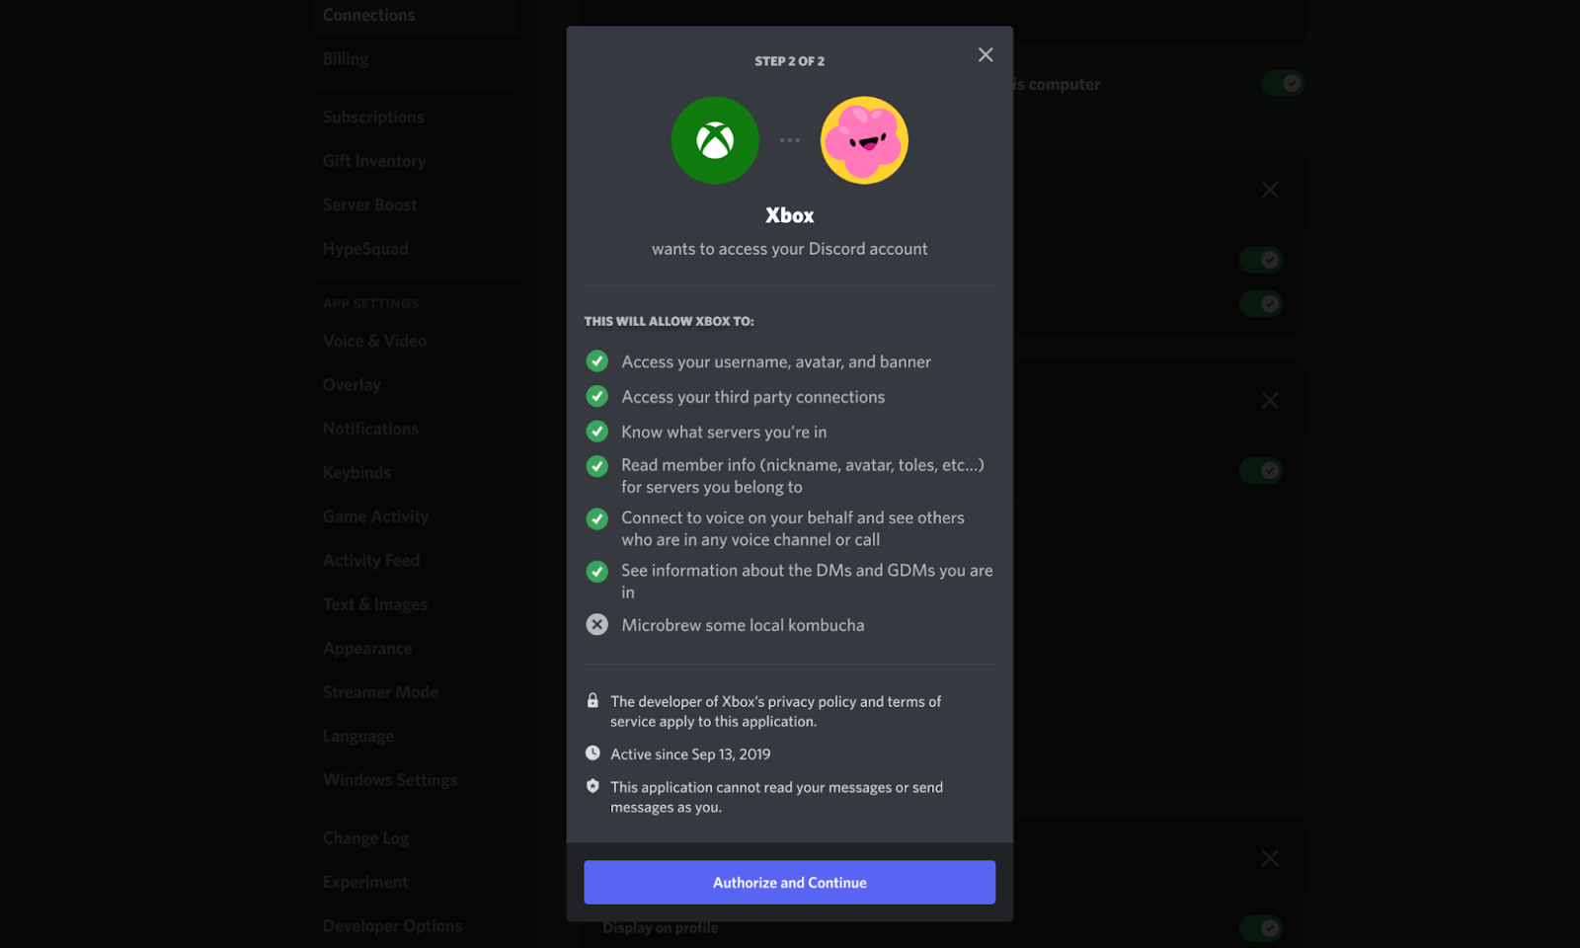1580x948 pixels.
Task: Click the clock icon beside Active since date
Action: click(x=592, y=752)
